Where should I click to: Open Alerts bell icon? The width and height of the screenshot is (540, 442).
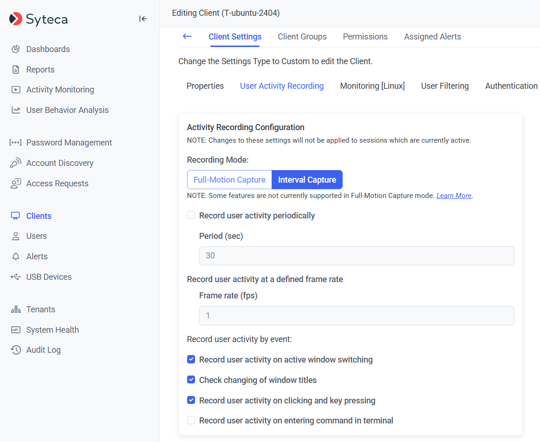pyautogui.click(x=16, y=257)
